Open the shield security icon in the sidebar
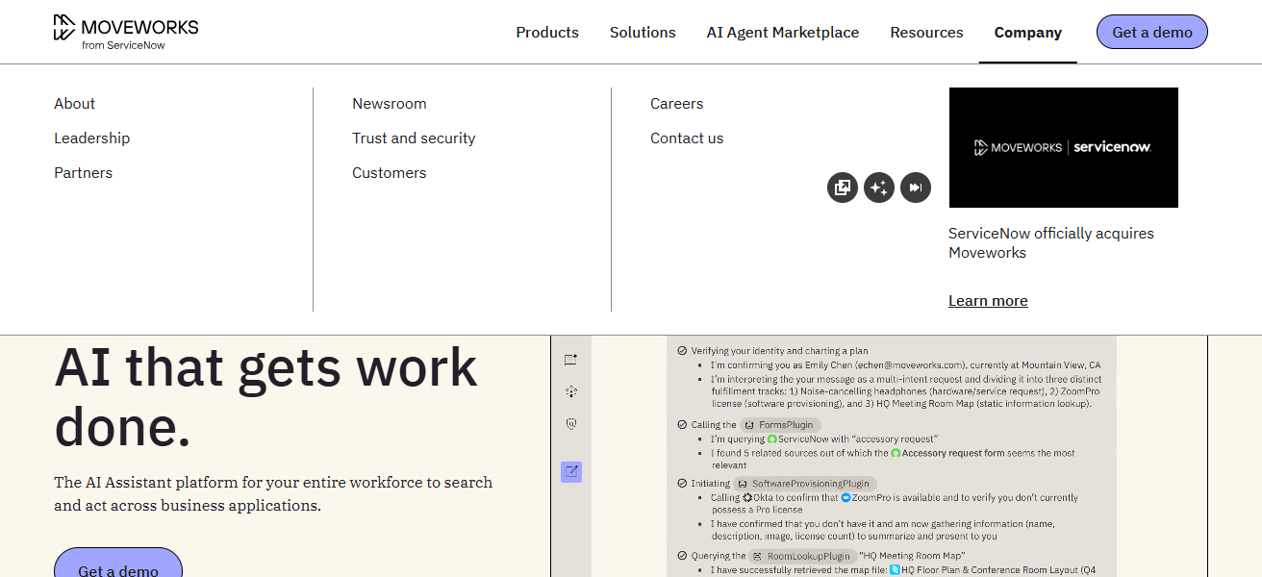Image resolution: width=1262 pixels, height=577 pixels. tap(570, 423)
